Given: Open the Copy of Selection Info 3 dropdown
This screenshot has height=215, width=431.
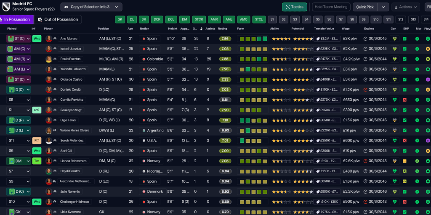Looking at the screenshot, I should (x=91, y=7).
